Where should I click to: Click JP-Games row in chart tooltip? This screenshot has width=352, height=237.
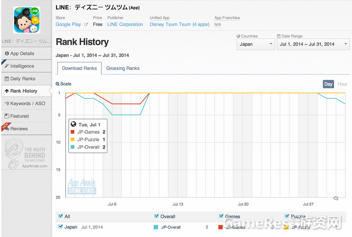[88, 132]
